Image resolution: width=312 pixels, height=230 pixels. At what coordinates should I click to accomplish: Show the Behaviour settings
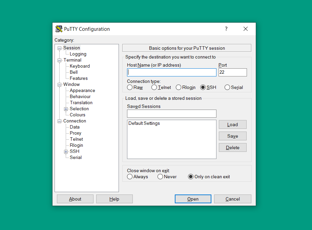coord(80,96)
